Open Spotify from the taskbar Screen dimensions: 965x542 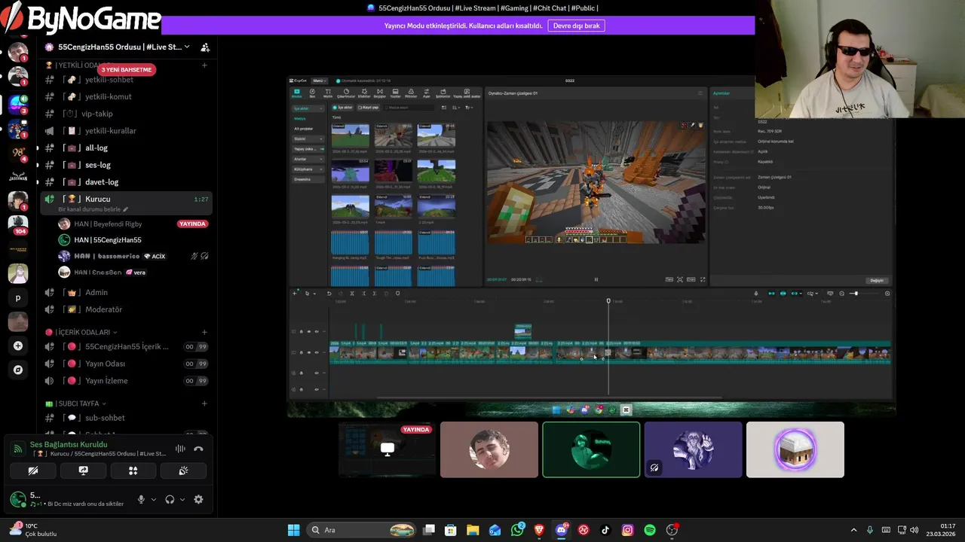coord(650,530)
